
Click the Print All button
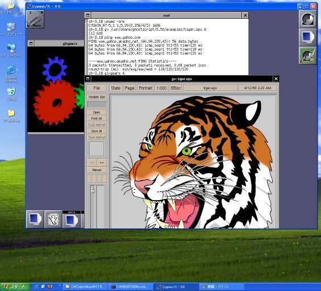[97, 118]
